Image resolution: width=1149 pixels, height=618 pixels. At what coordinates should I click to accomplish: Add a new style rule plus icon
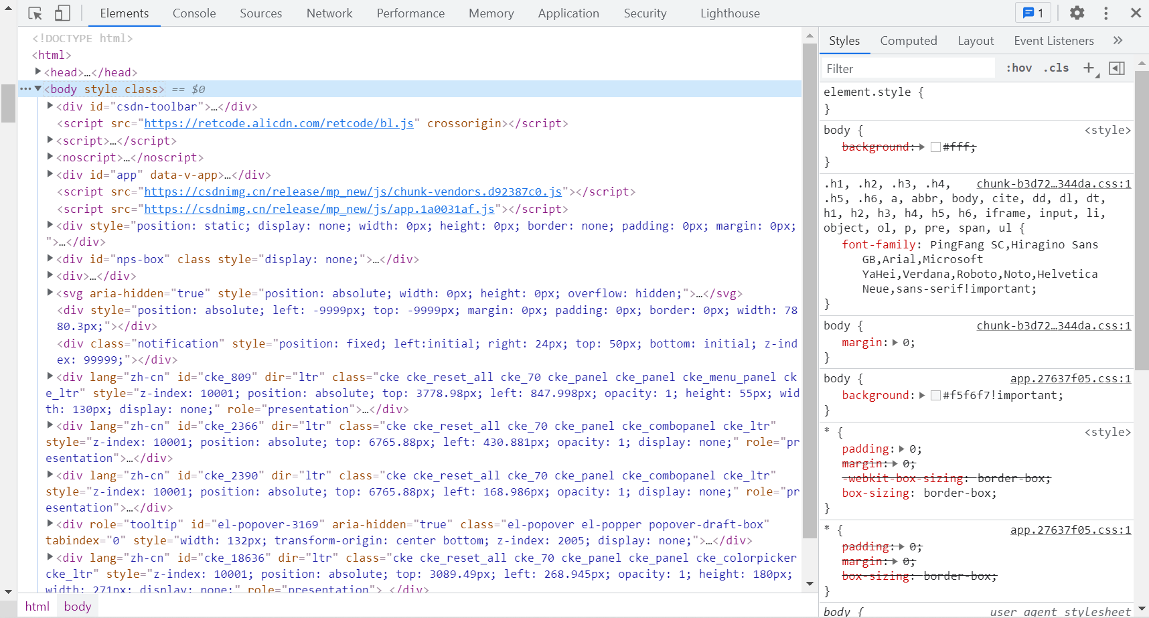[1089, 68]
